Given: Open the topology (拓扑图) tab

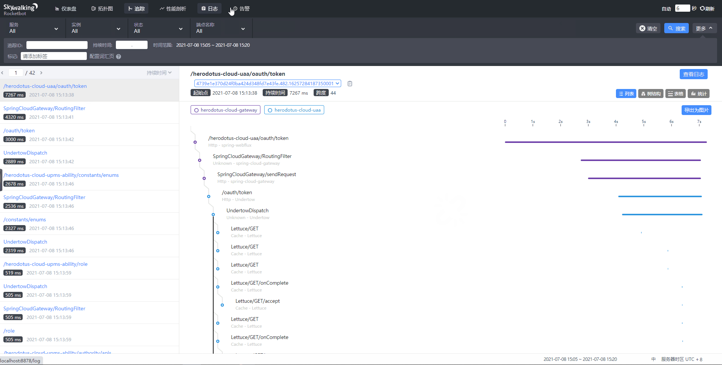Looking at the screenshot, I should tap(102, 9).
